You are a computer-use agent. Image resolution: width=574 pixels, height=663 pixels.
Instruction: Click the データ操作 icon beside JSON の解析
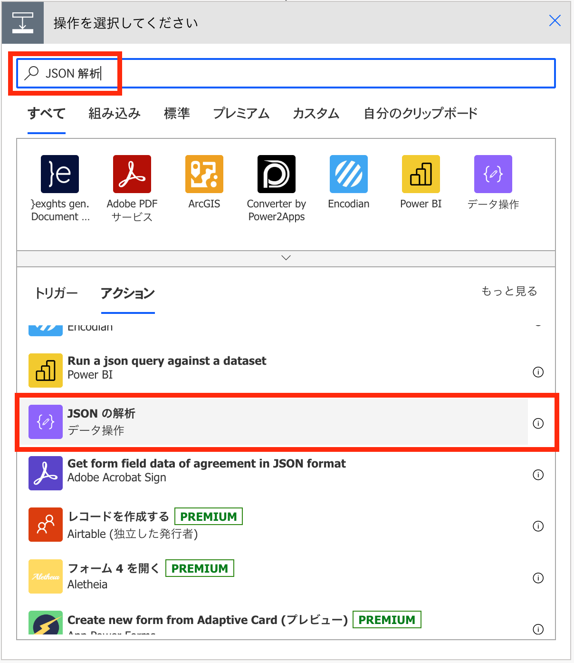pyautogui.click(x=46, y=422)
